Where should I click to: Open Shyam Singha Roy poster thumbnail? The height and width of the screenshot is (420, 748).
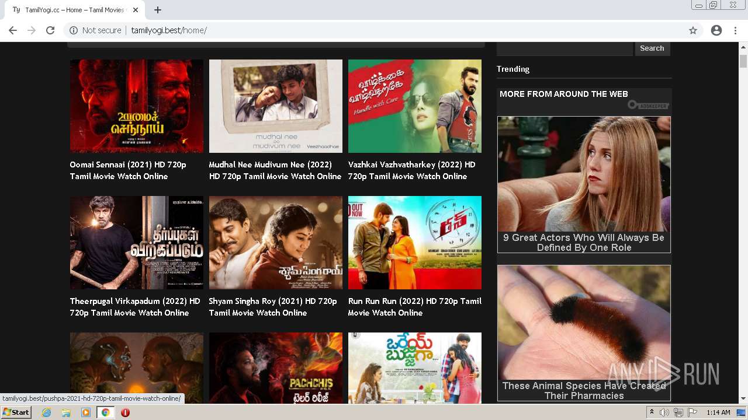[x=276, y=243]
